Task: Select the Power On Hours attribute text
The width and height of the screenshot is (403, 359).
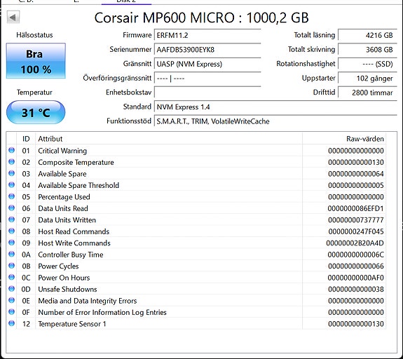Action: click(64, 278)
